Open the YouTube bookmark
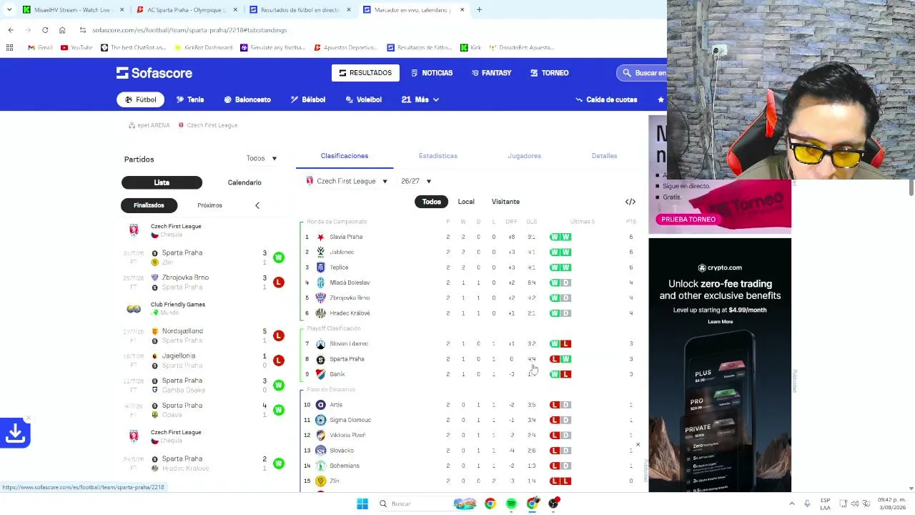915x515 pixels. (x=76, y=47)
